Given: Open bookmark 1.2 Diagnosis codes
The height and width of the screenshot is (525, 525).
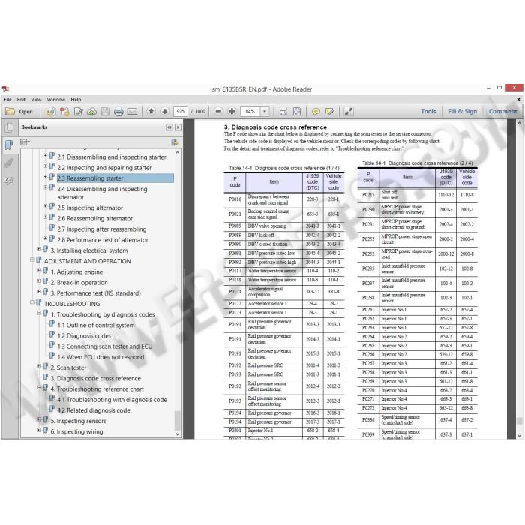Looking at the screenshot, I should (x=84, y=336).
